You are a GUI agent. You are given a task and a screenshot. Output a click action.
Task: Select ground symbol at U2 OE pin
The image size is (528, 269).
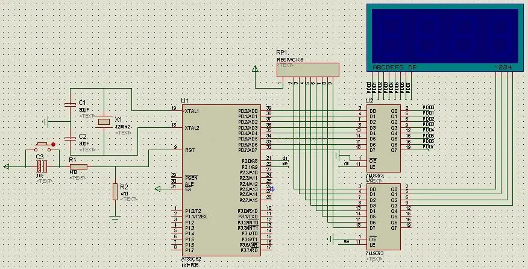click(x=338, y=156)
